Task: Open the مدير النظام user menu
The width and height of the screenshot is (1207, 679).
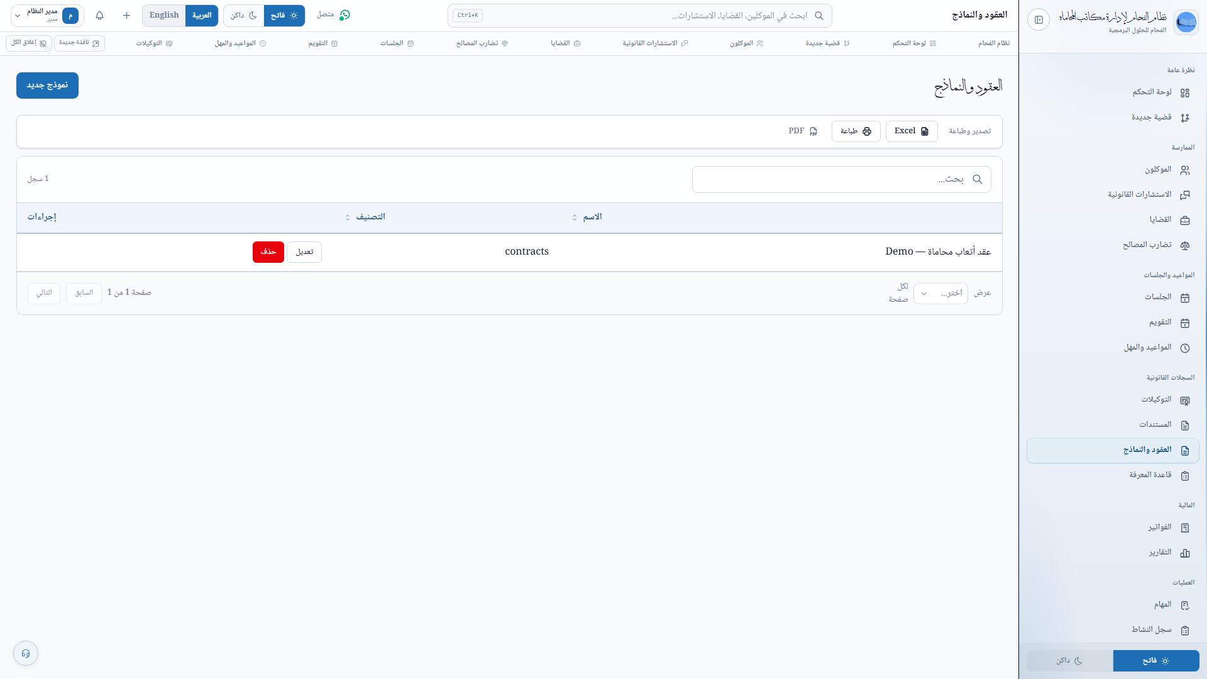Action: [x=47, y=16]
